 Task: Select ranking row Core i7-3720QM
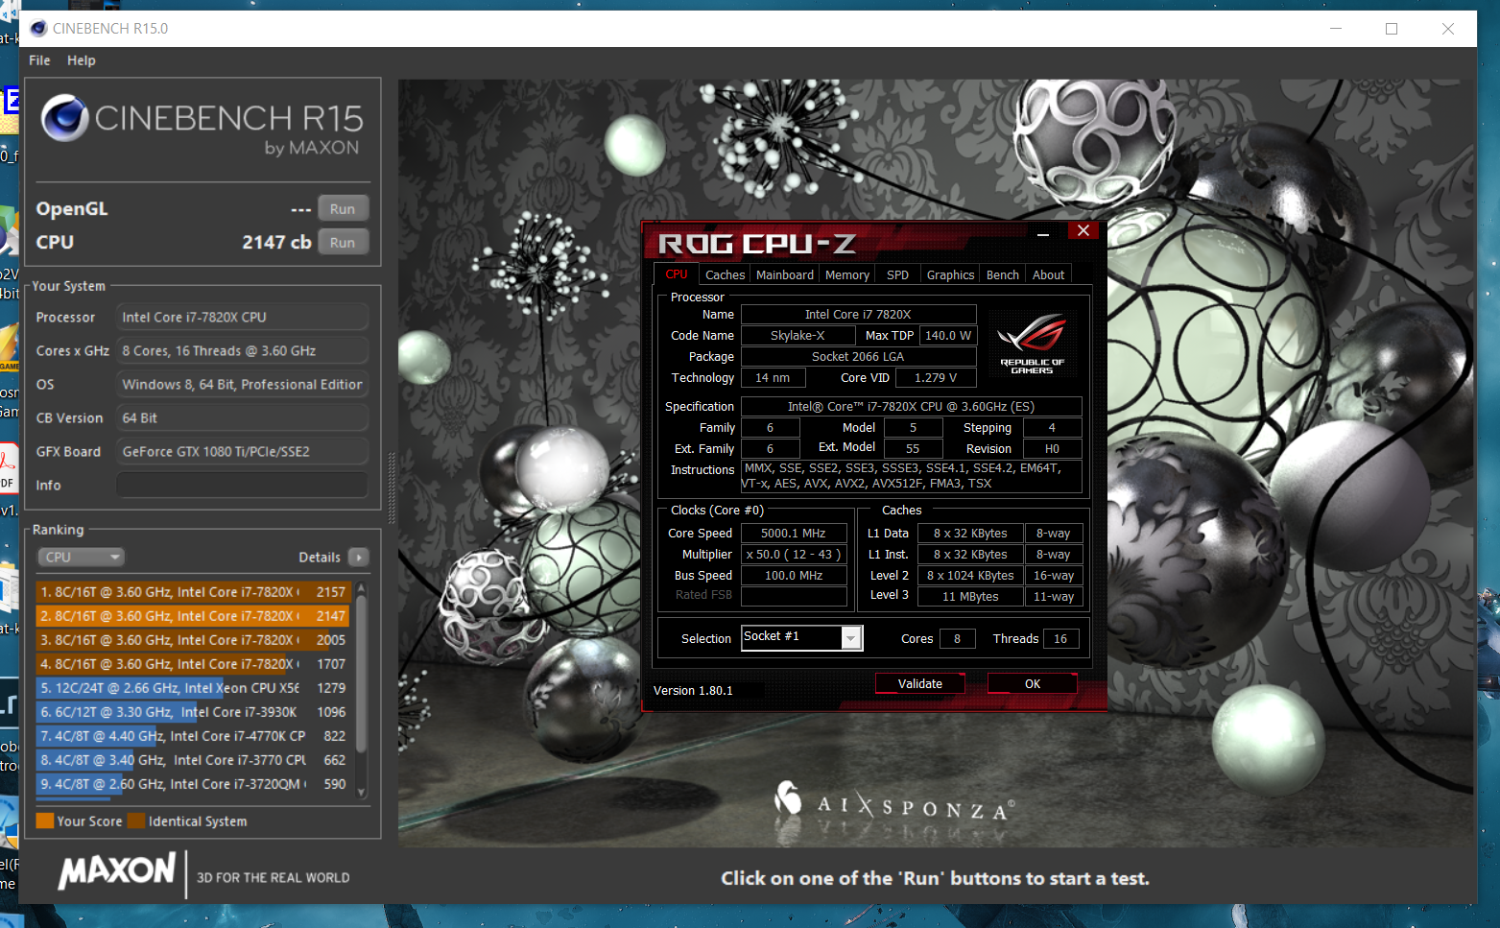(x=192, y=784)
